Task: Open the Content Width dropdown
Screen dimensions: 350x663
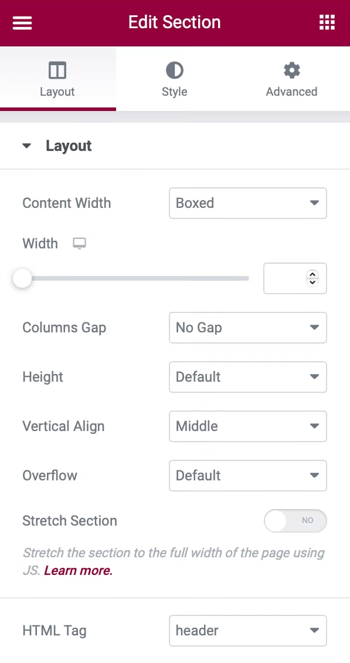Action: click(x=248, y=203)
